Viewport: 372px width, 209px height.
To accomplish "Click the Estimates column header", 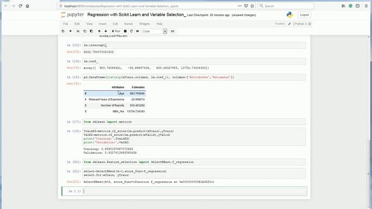I will (138, 87).
